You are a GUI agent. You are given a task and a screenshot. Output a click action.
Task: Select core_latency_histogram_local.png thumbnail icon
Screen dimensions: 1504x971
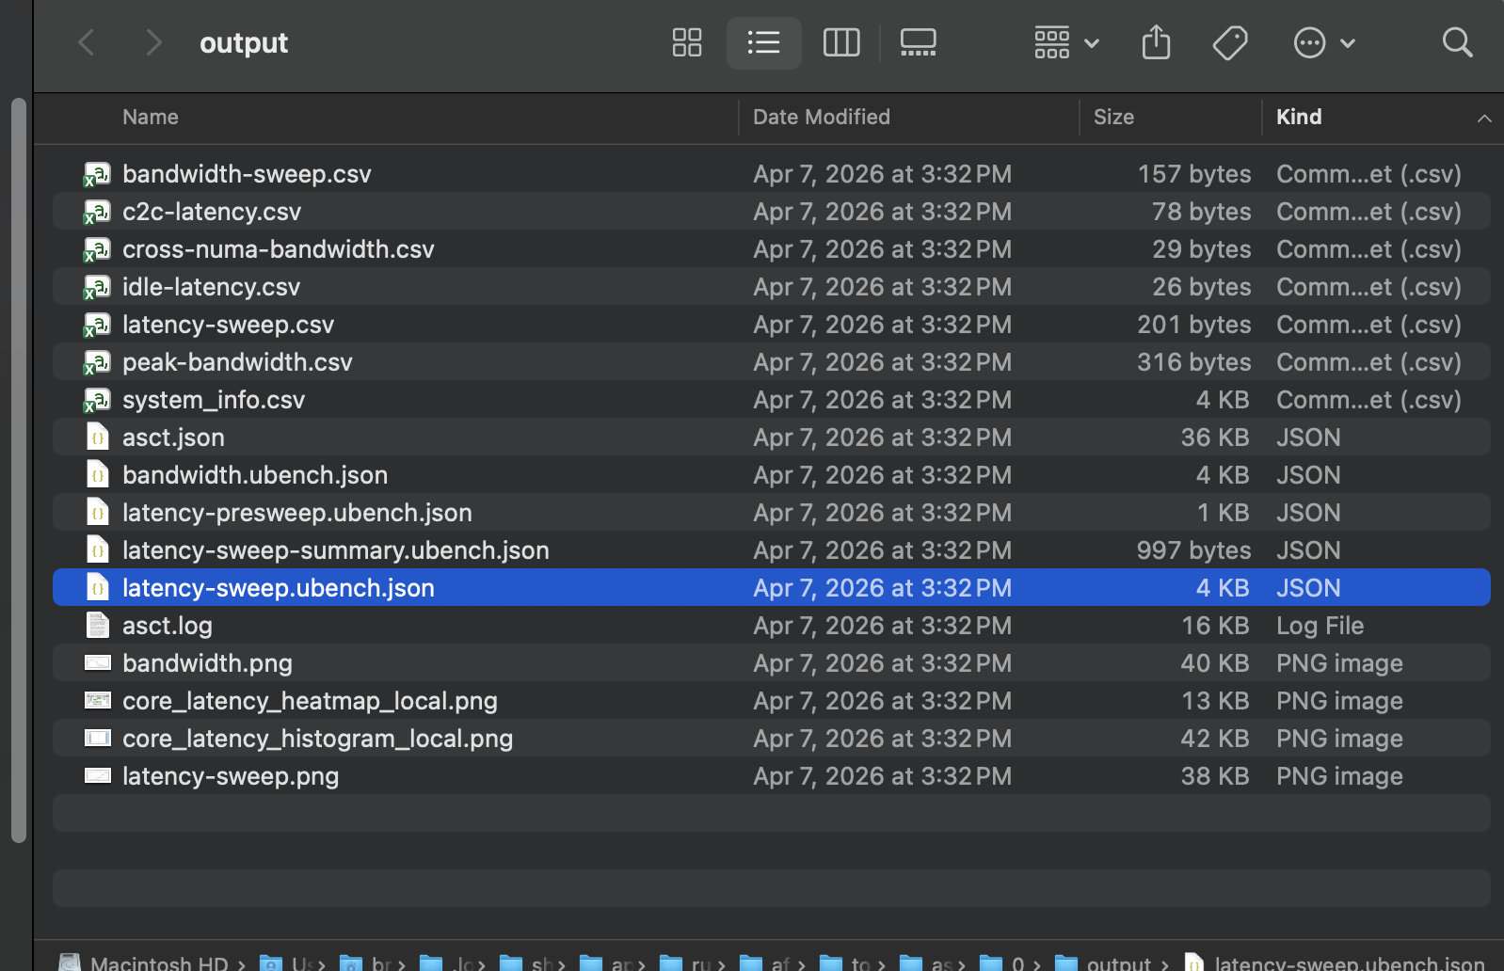[x=98, y=739]
